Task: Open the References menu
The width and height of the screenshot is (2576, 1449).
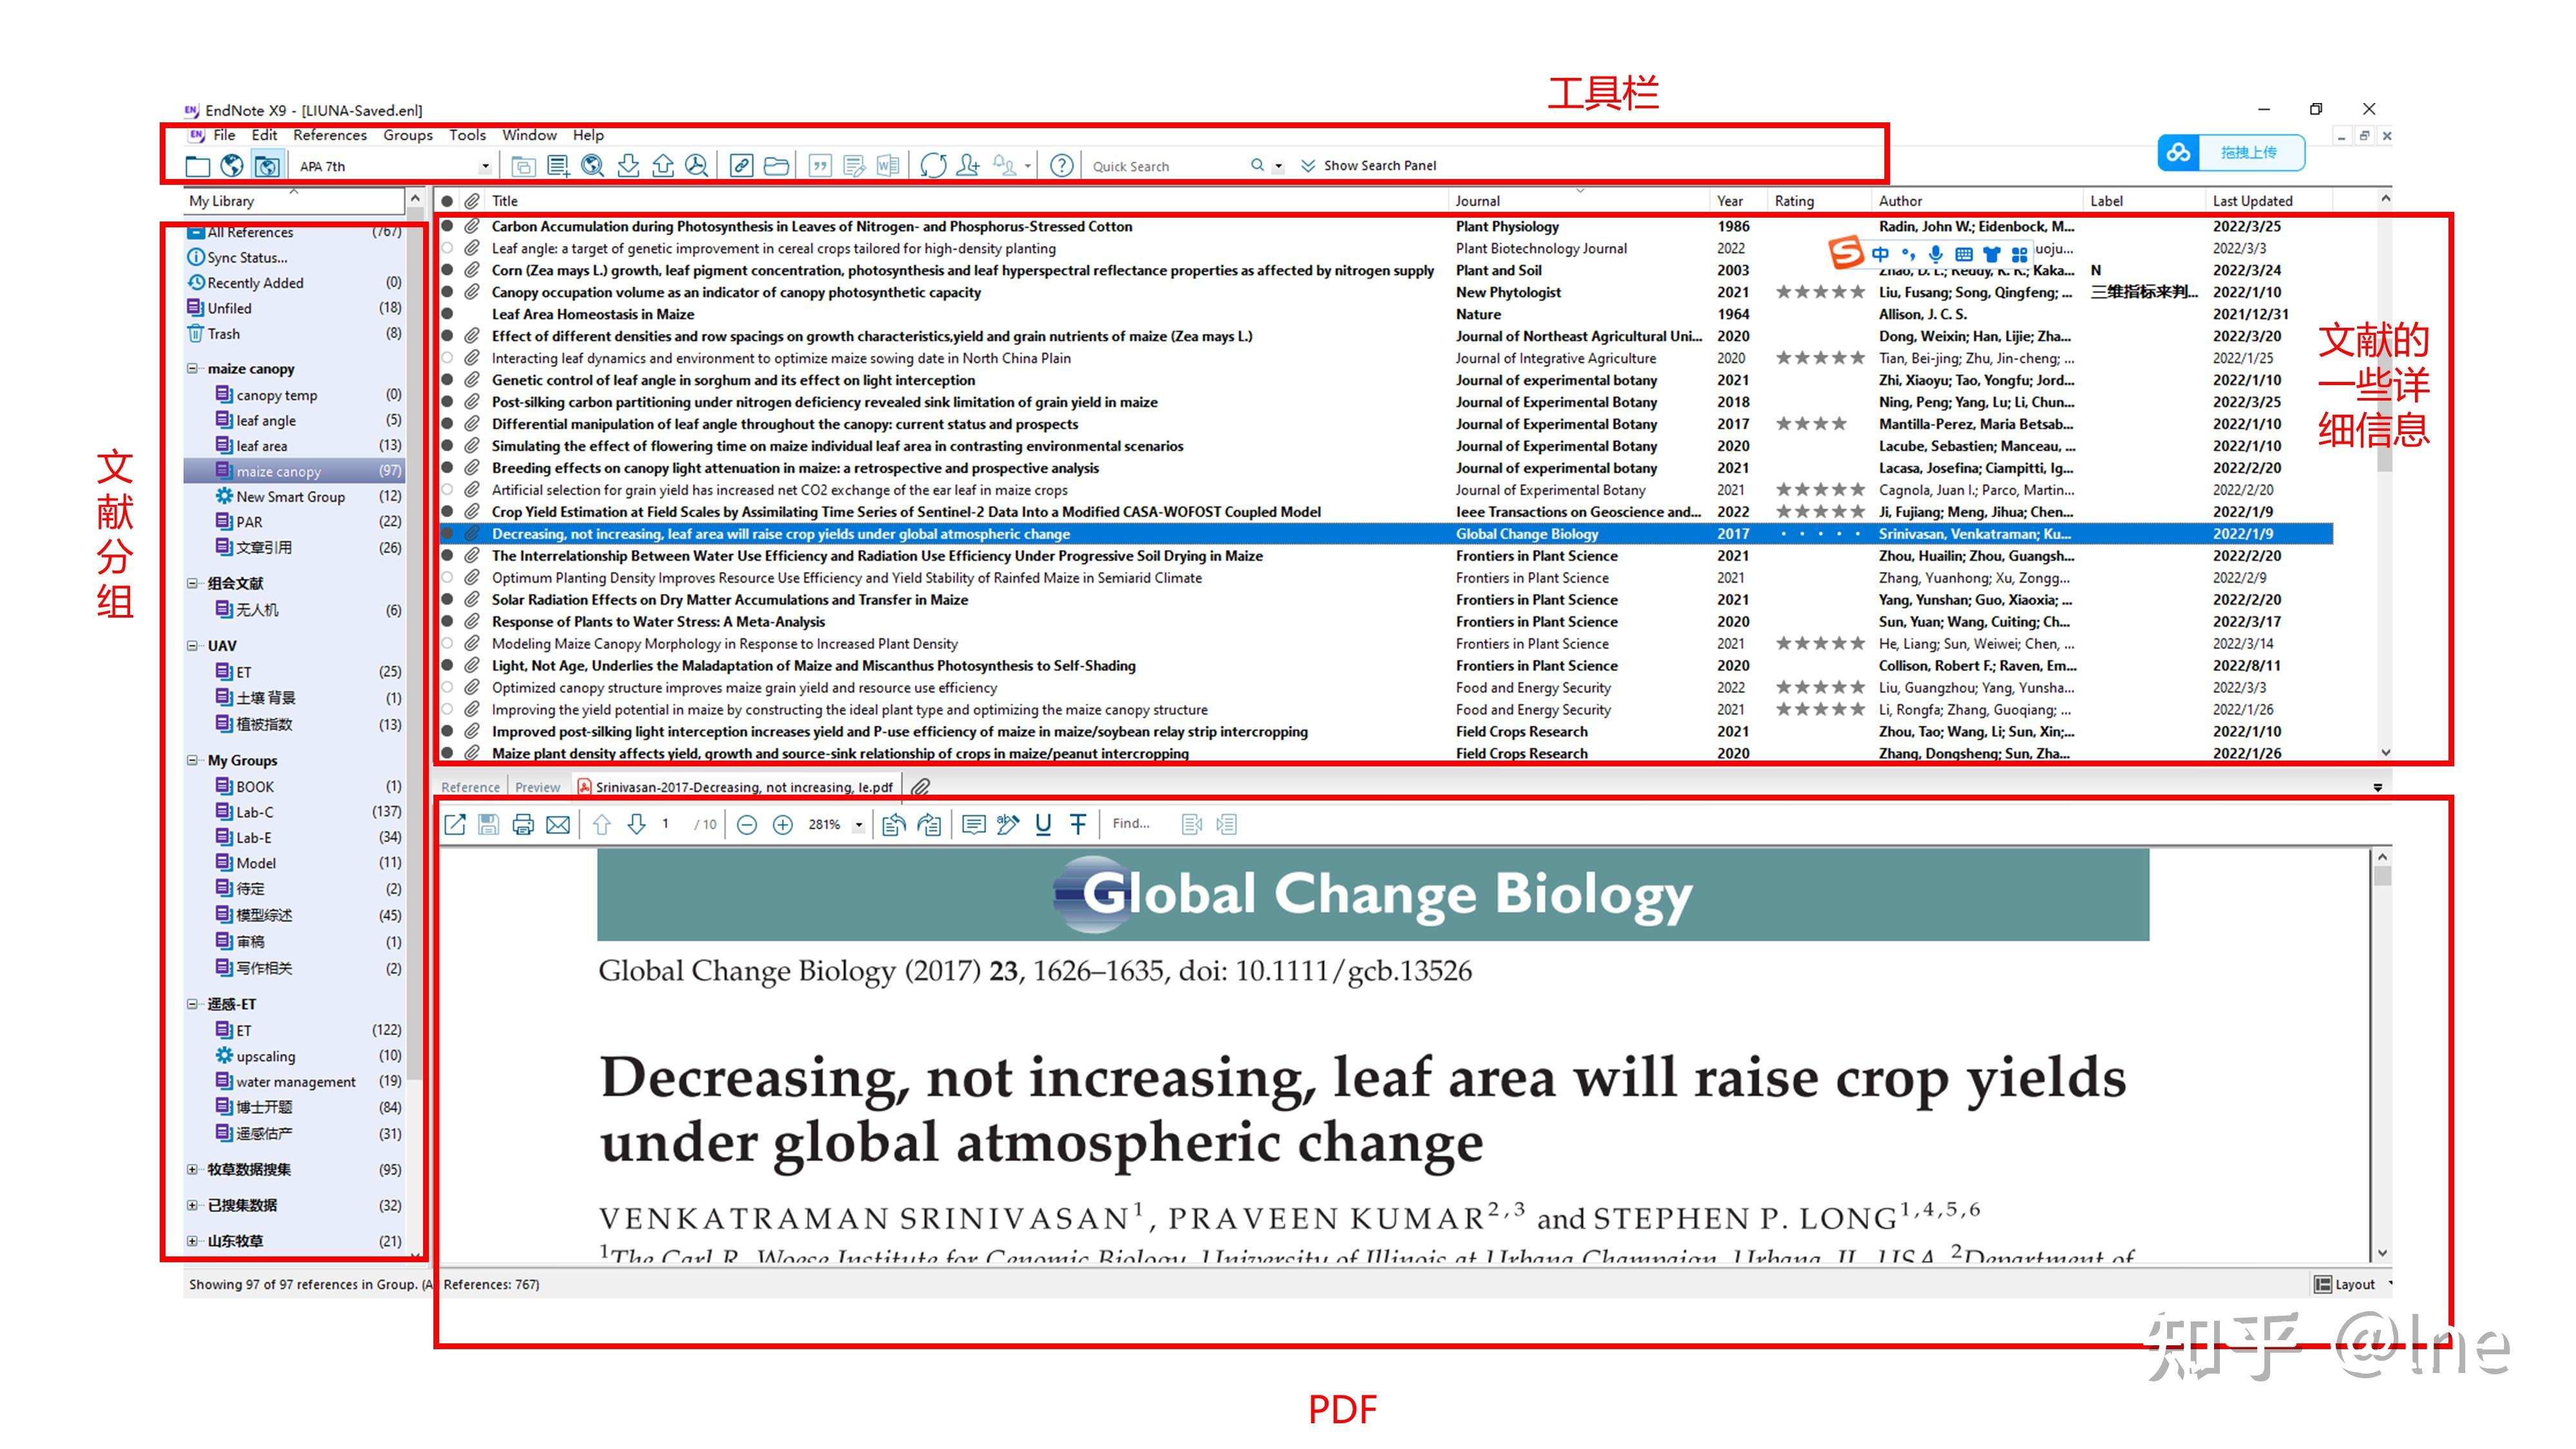Action: (330, 135)
